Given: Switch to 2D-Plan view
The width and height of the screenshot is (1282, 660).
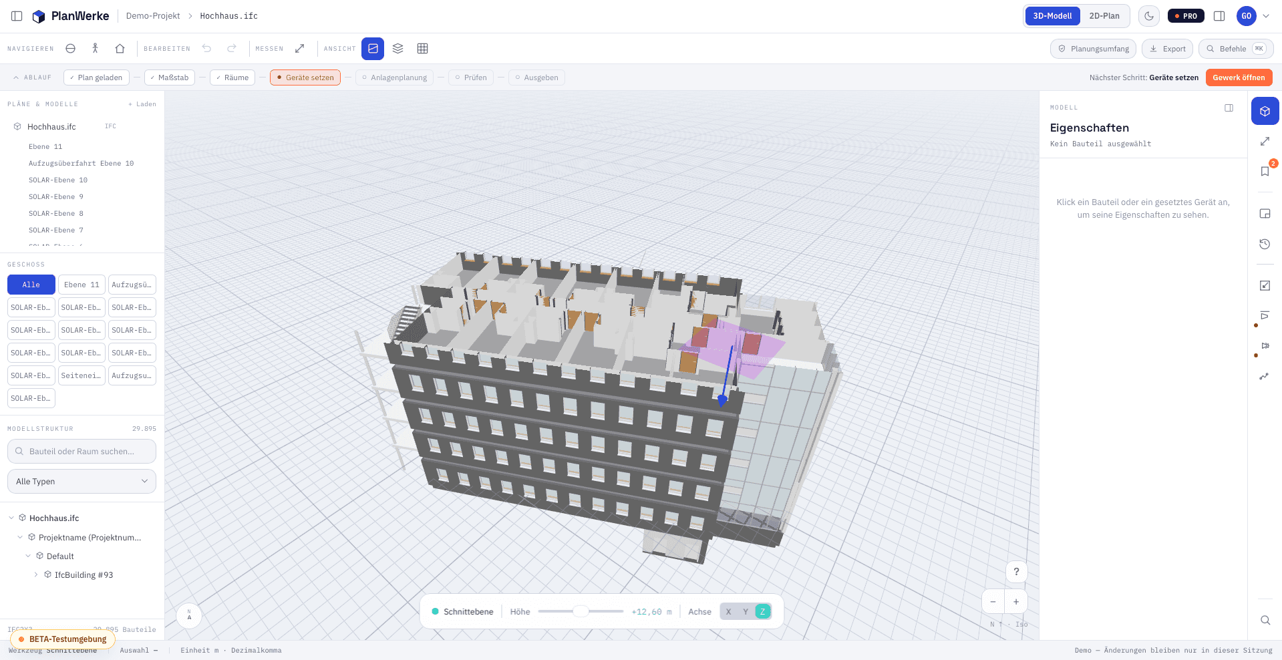Looking at the screenshot, I should [1104, 16].
